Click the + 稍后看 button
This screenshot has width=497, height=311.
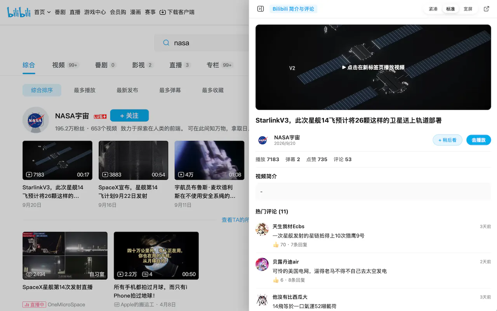click(x=447, y=140)
